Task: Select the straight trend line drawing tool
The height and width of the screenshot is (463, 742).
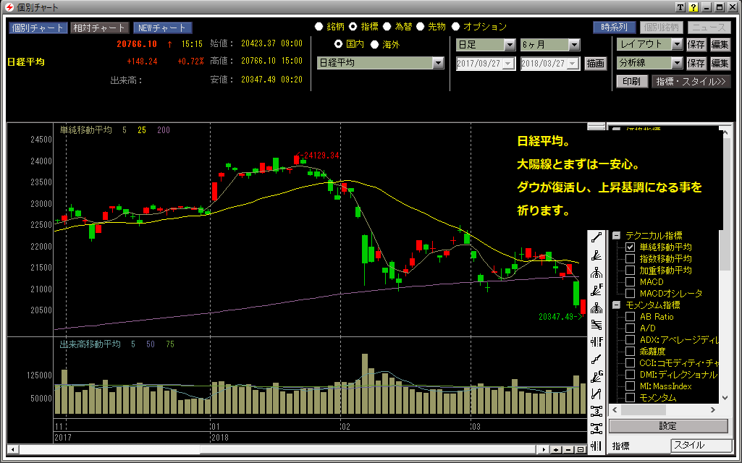Action: coord(596,238)
